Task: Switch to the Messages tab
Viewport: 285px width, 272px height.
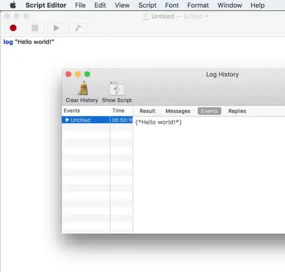Action: click(178, 111)
